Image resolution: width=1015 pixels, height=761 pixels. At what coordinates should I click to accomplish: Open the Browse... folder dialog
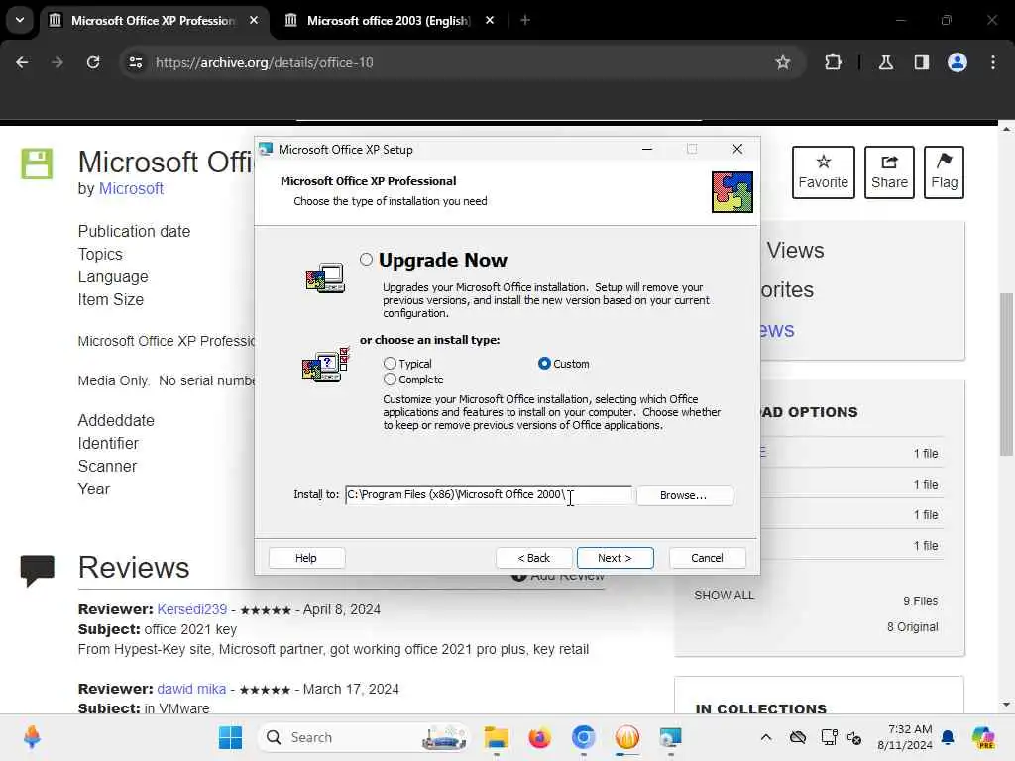pyautogui.click(x=684, y=495)
